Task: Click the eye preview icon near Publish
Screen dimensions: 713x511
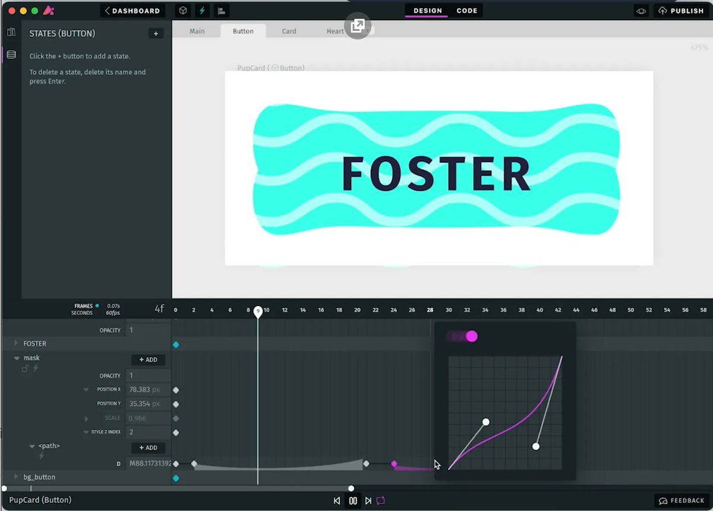Action: (x=641, y=10)
